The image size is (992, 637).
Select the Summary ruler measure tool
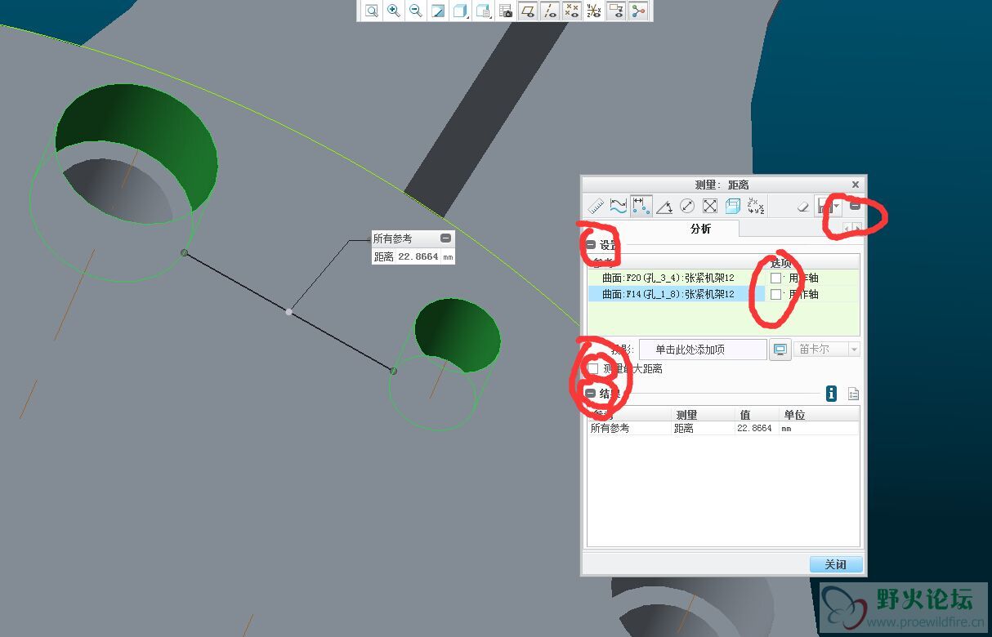[x=596, y=207]
